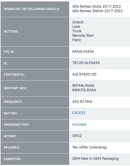Click the Emergency Key row label

point(16,124)
